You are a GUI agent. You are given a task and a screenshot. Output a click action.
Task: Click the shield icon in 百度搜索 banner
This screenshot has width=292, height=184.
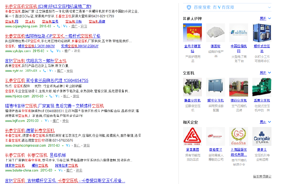[189, 7]
